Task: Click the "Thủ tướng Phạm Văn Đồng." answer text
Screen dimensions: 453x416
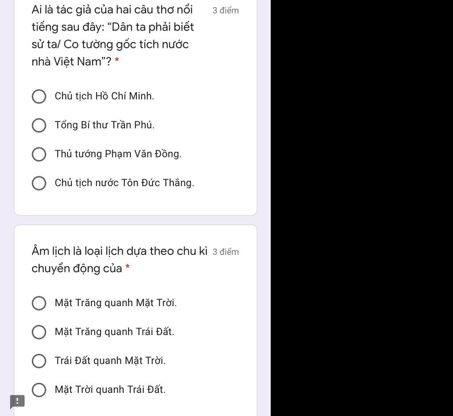Action: [118, 154]
